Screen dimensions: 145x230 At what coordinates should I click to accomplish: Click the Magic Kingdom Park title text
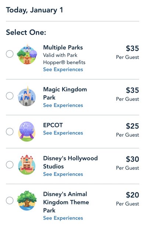[x=65, y=93]
